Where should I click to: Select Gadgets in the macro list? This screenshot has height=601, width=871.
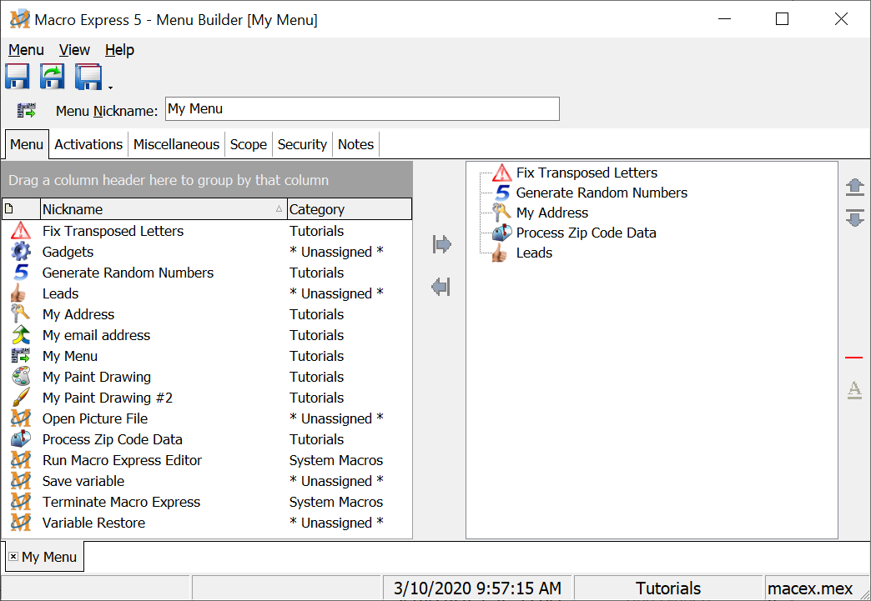click(x=68, y=252)
